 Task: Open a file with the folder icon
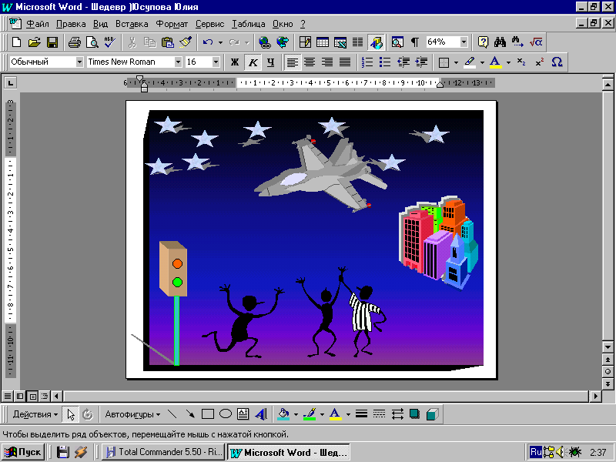[x=34, y=42]
